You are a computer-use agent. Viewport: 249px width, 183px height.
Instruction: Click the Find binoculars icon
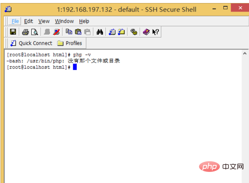(x=100, y=32)
